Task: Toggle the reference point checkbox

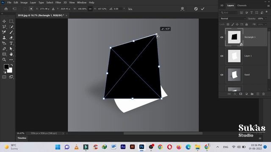Action: pos(25,8)
